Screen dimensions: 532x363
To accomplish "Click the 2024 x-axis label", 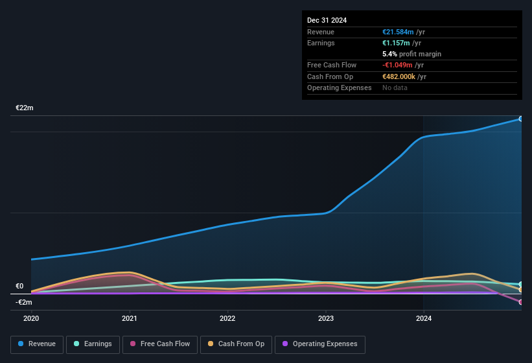I will point(424,318).
